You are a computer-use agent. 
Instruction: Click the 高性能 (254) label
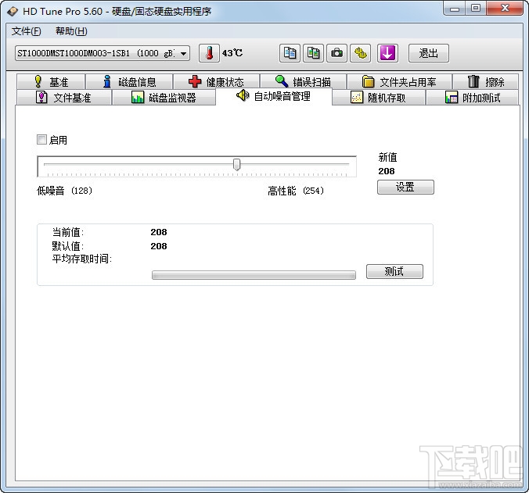click(x=296, y=191)
